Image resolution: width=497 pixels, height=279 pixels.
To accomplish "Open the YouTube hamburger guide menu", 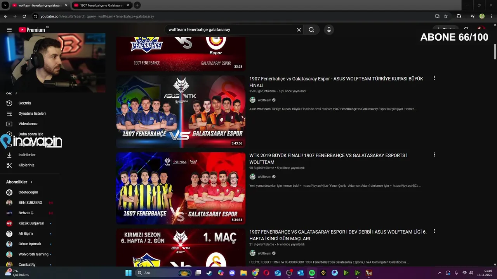I will pos(9,30).
